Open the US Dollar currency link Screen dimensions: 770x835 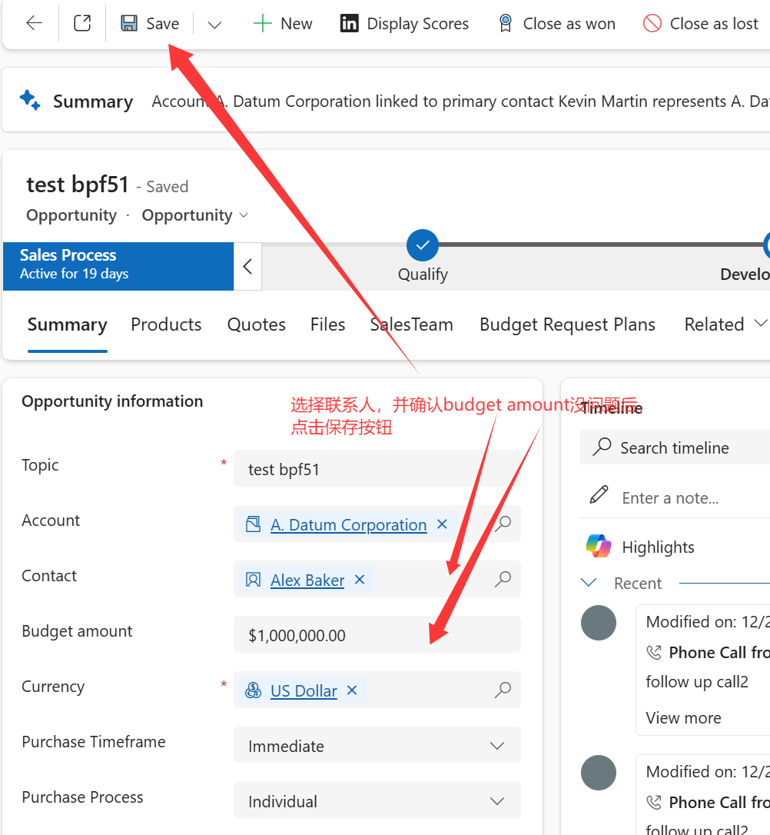[304, 690]
